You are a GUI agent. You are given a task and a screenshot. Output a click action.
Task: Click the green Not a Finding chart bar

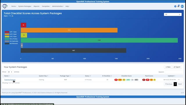[99, 40]
